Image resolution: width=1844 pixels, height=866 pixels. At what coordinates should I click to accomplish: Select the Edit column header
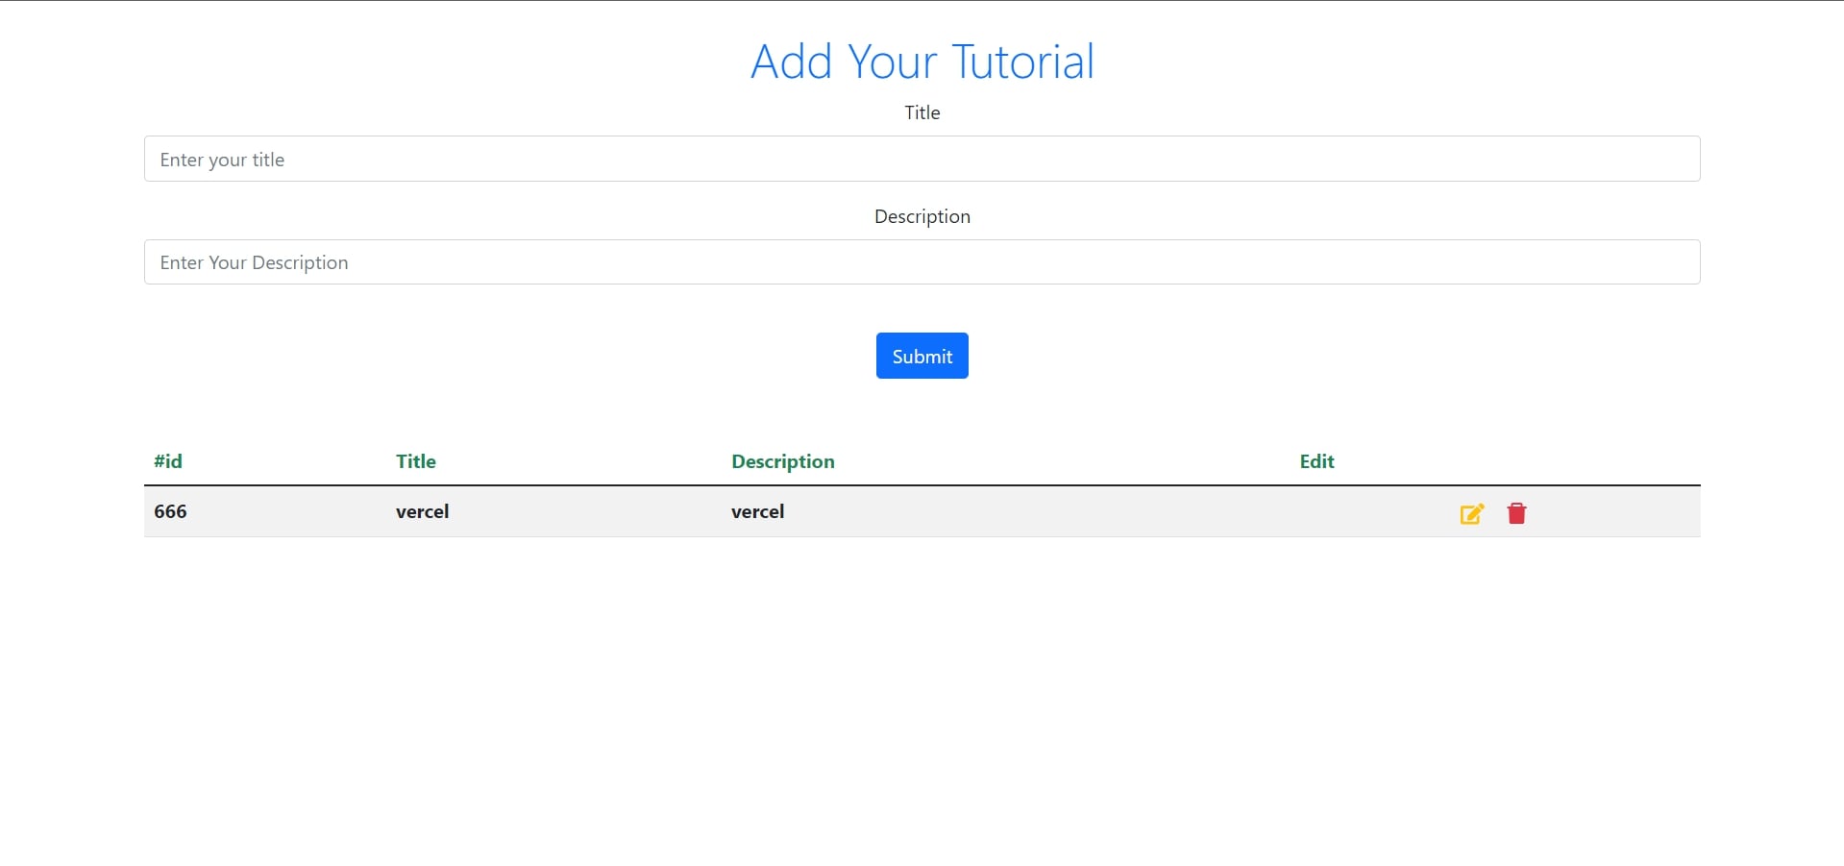coord(1316,461)
